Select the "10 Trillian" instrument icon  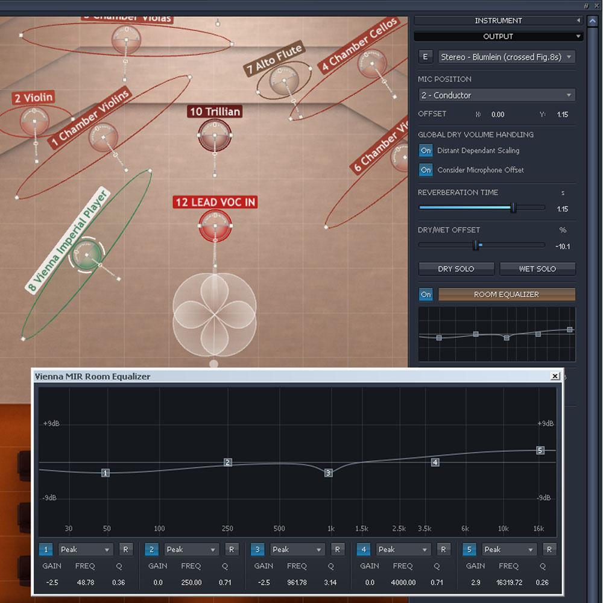point(215,134)
